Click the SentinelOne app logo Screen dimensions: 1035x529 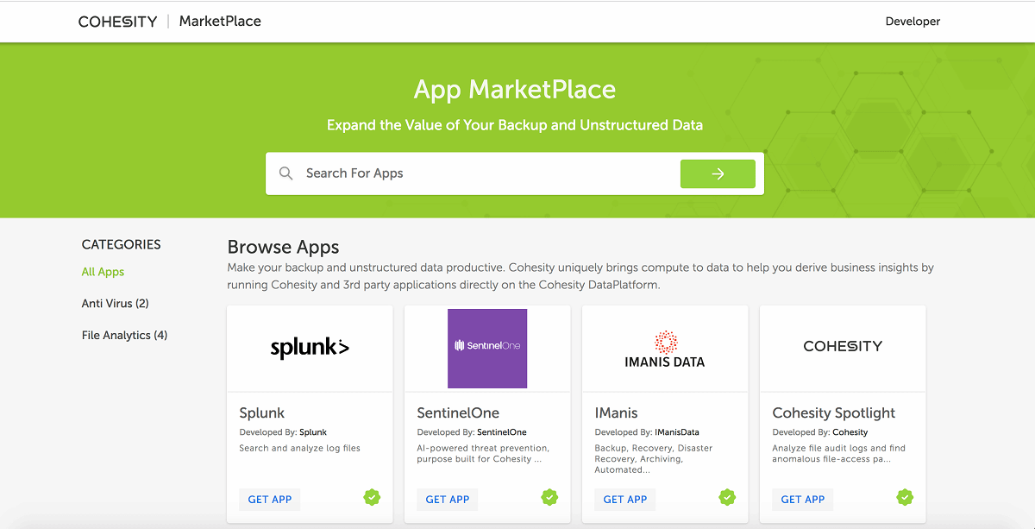[486, 348]
